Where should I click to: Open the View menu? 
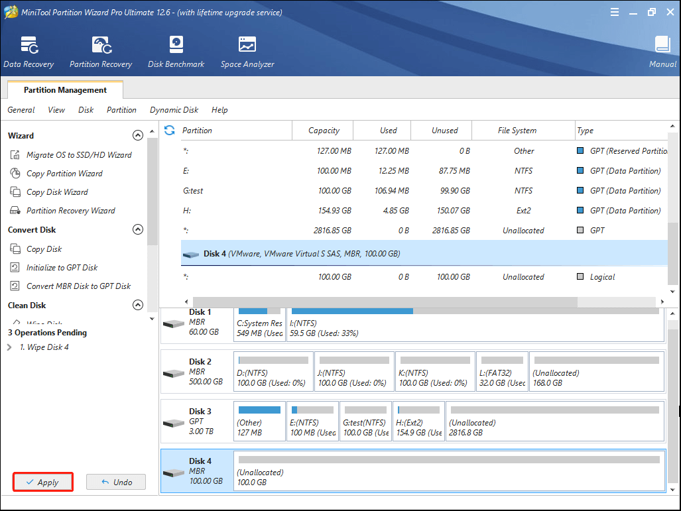pos(56,110)
